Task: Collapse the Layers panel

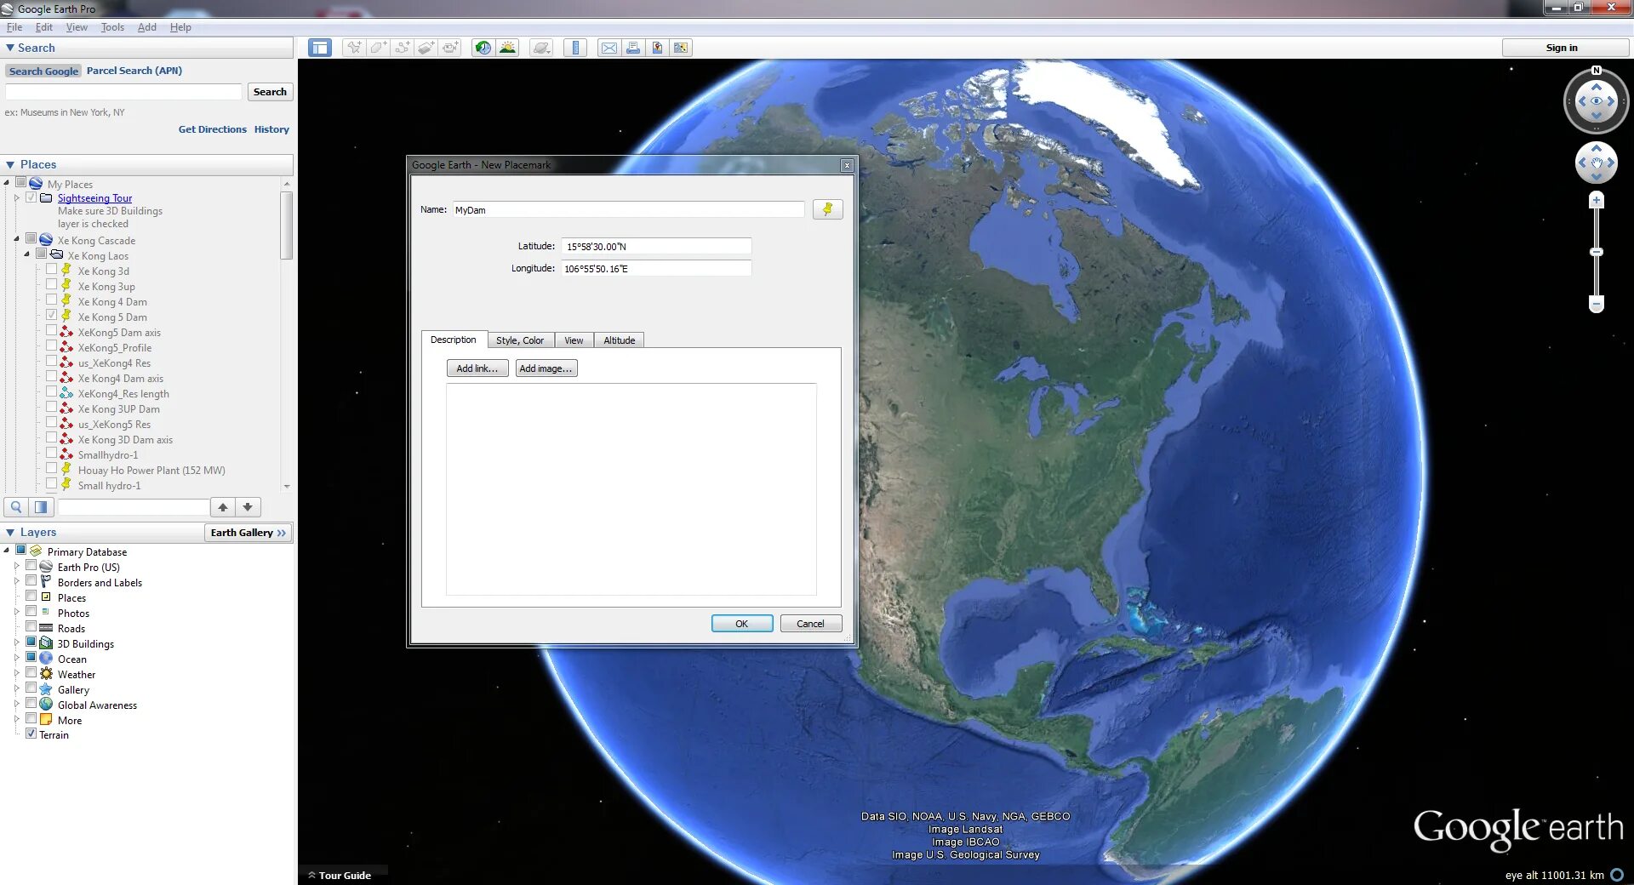Action: click(10, 533)
